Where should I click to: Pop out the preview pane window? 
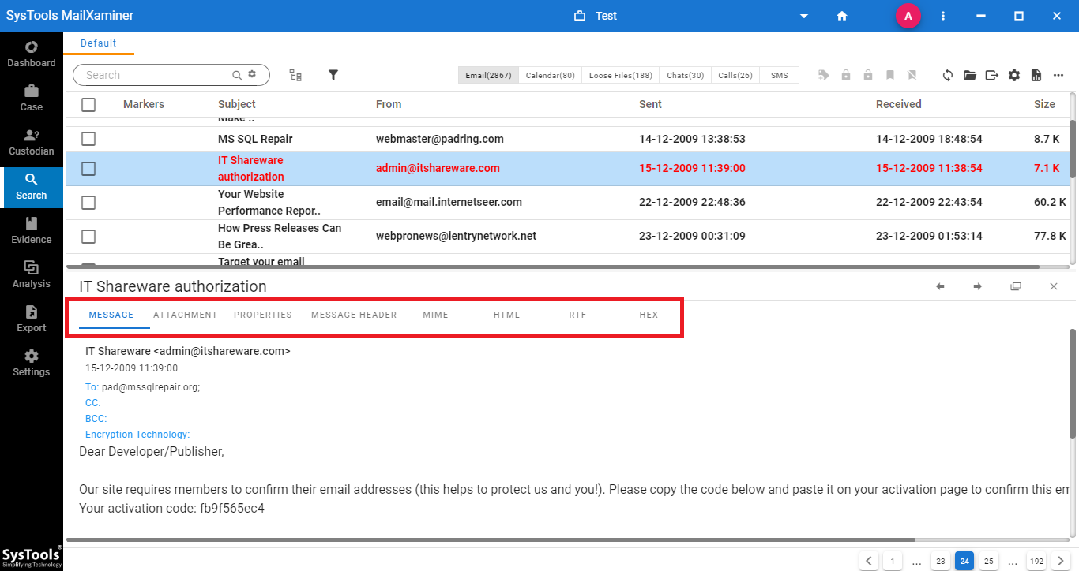point(1016,286)
